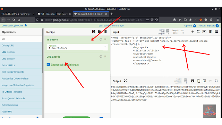Click the Pocket save icon in the address bar
This screenshot has height=125, width=222.
(152, 20)
